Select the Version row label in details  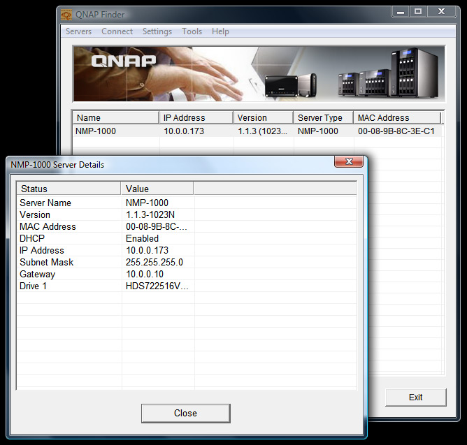pos(35,214)
